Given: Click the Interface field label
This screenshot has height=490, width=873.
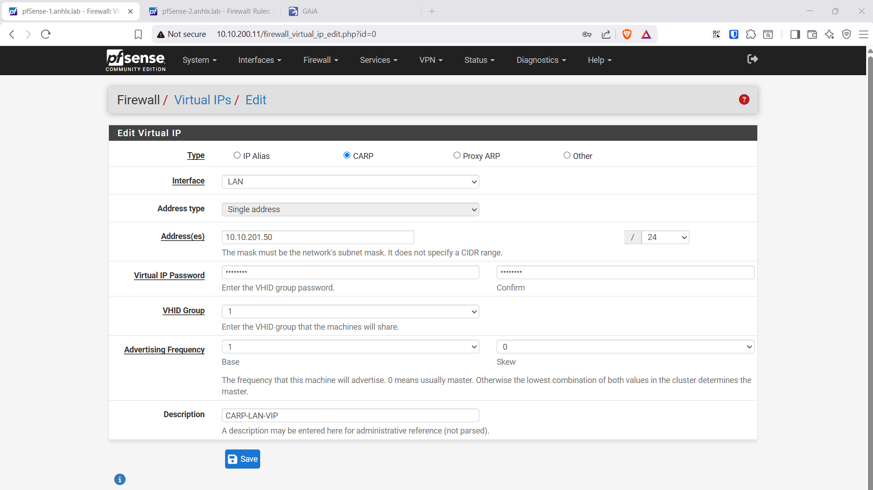Looking at the screenshot, I should [x=188, y=181].
